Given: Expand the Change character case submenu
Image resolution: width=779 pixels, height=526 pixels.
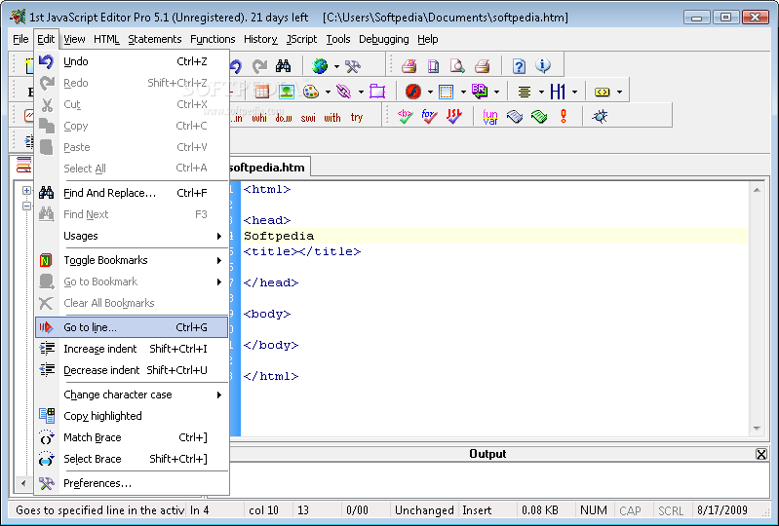Looking at the screenshot, I should (132, 395).
